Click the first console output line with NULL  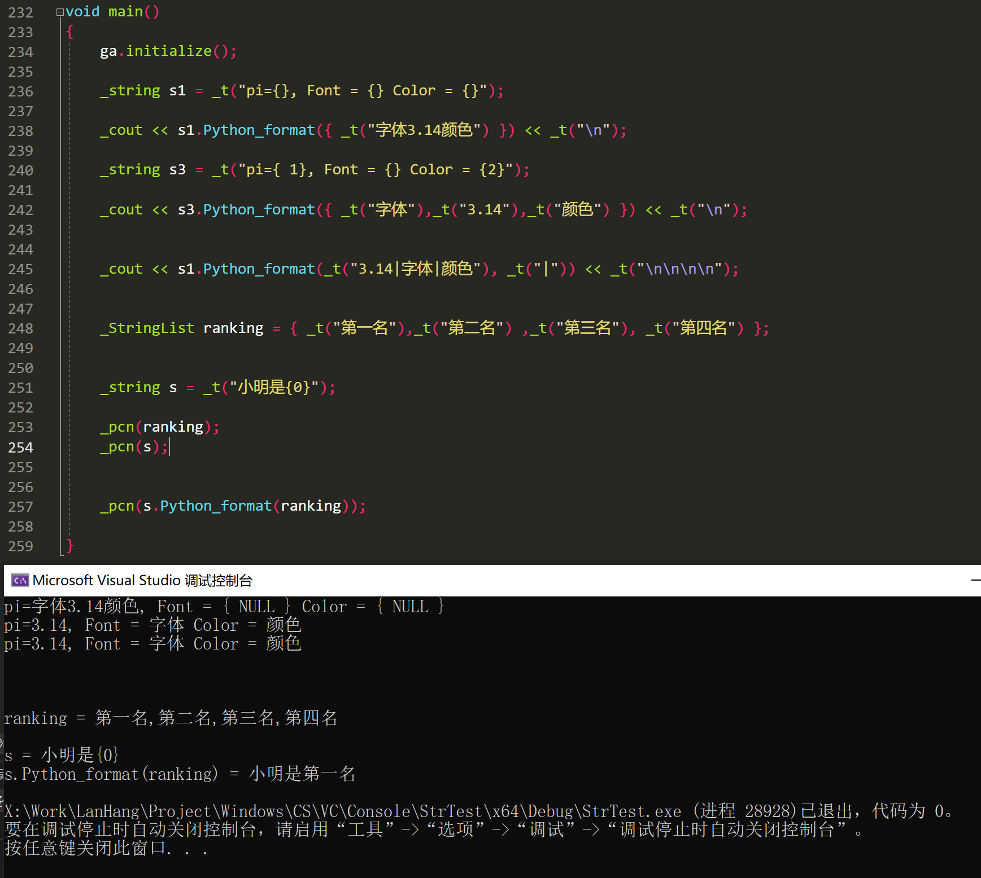(225, 607)
